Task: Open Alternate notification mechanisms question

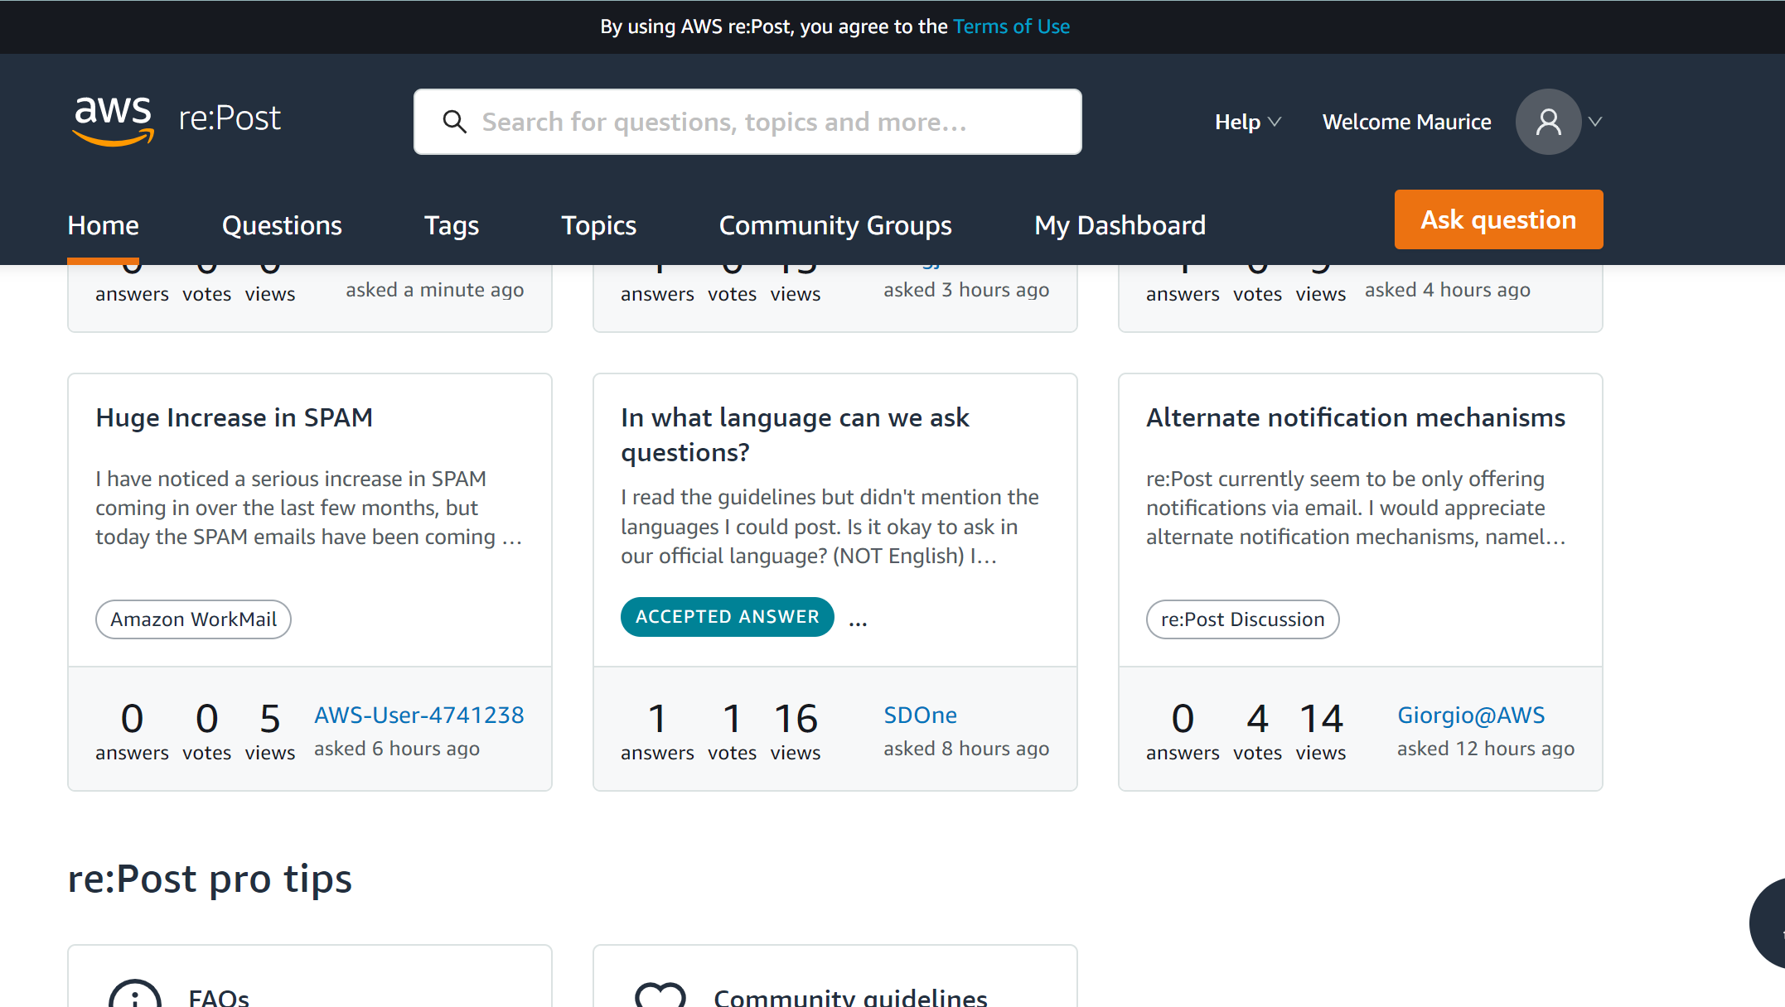Action: coord(1356,417)
